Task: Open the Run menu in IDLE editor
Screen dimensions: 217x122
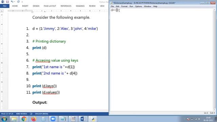Action: tap(131, 6)
